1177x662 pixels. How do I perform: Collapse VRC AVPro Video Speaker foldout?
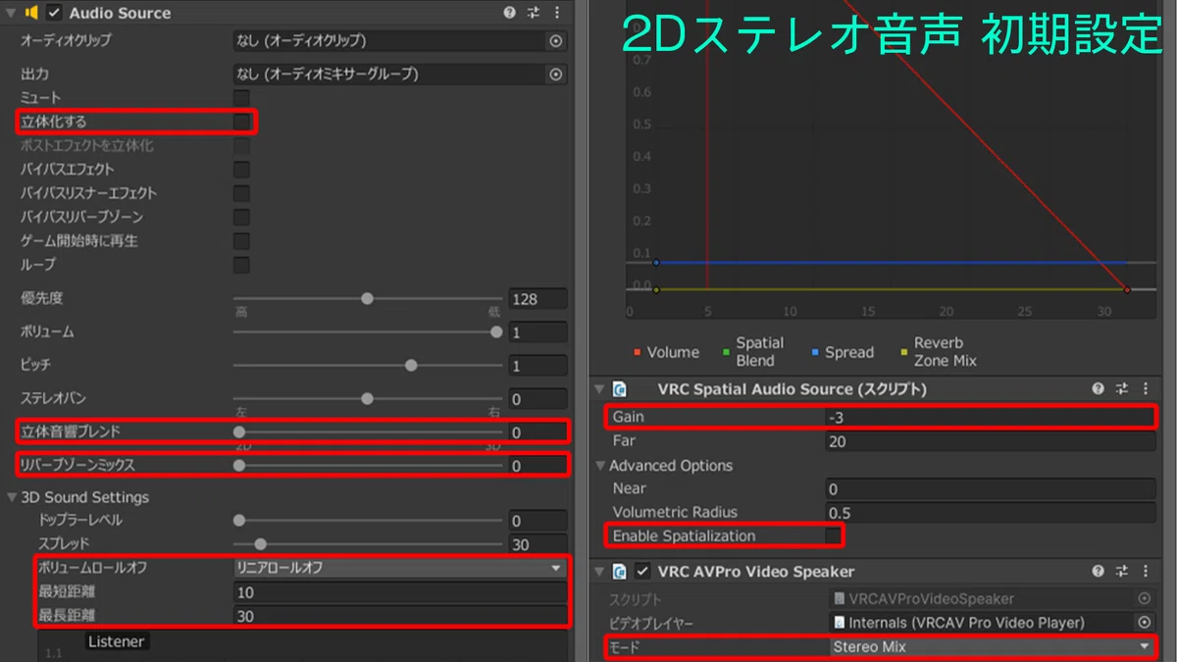point(599,571)
